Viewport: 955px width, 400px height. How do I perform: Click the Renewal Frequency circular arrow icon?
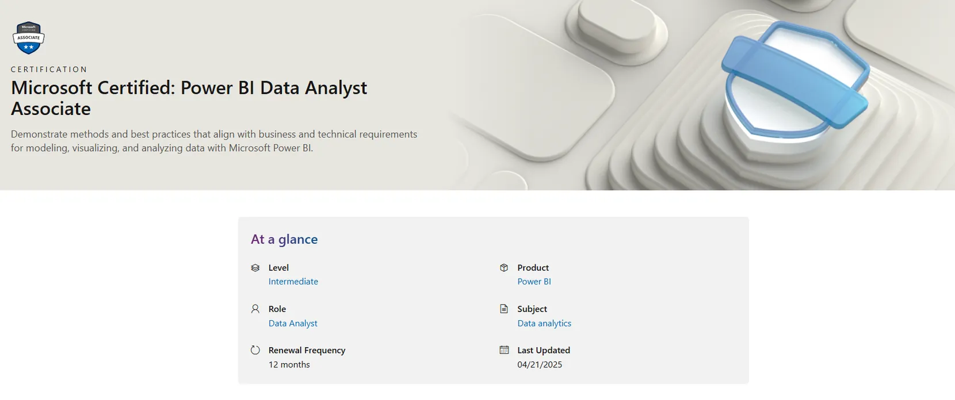(255, 350)
